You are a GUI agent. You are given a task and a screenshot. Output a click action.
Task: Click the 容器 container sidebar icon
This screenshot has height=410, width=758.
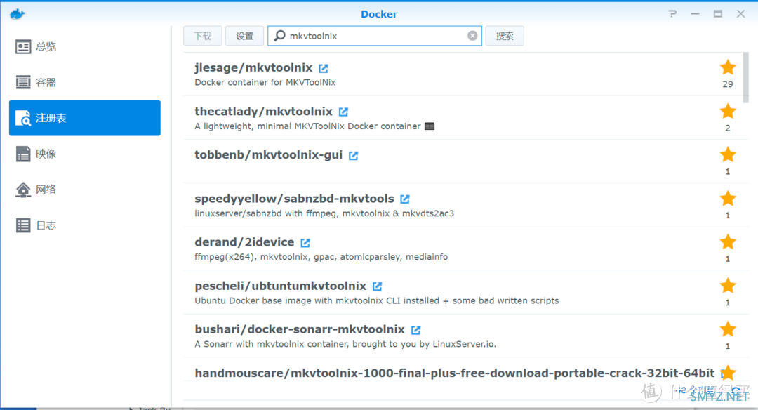point(22,82)
